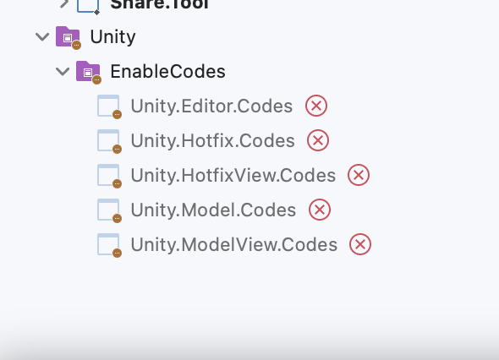Click error badge next to Unity.HotfixView.Codes
Screen dimensions: 499x360
pyautogui.click(x=359, y=175)
